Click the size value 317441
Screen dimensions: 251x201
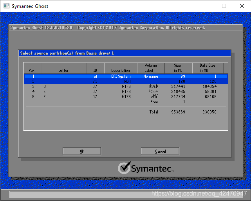tap(178, 86)
